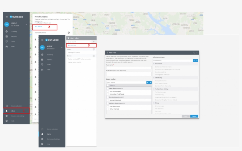The image size is (242, 151).
Task: Collapse the Movement event group
Action: 154,64
